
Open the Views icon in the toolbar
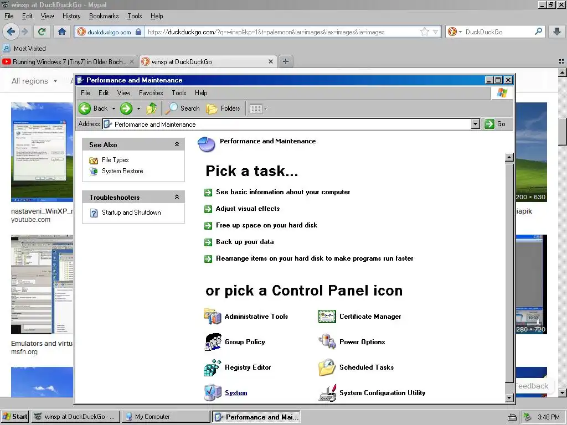tap(256, 109)
